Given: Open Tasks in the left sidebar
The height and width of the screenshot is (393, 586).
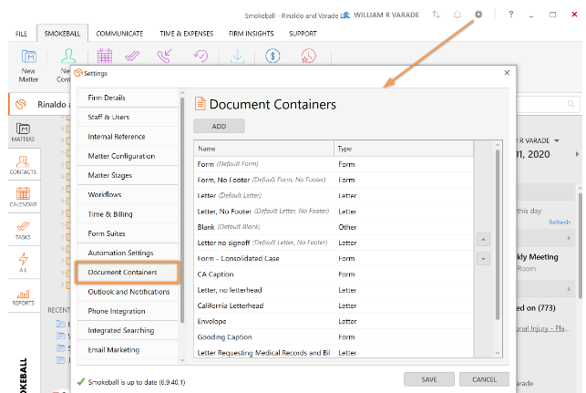Looking at the screenshot, I should pyautogui.click(x=23, y=231).
